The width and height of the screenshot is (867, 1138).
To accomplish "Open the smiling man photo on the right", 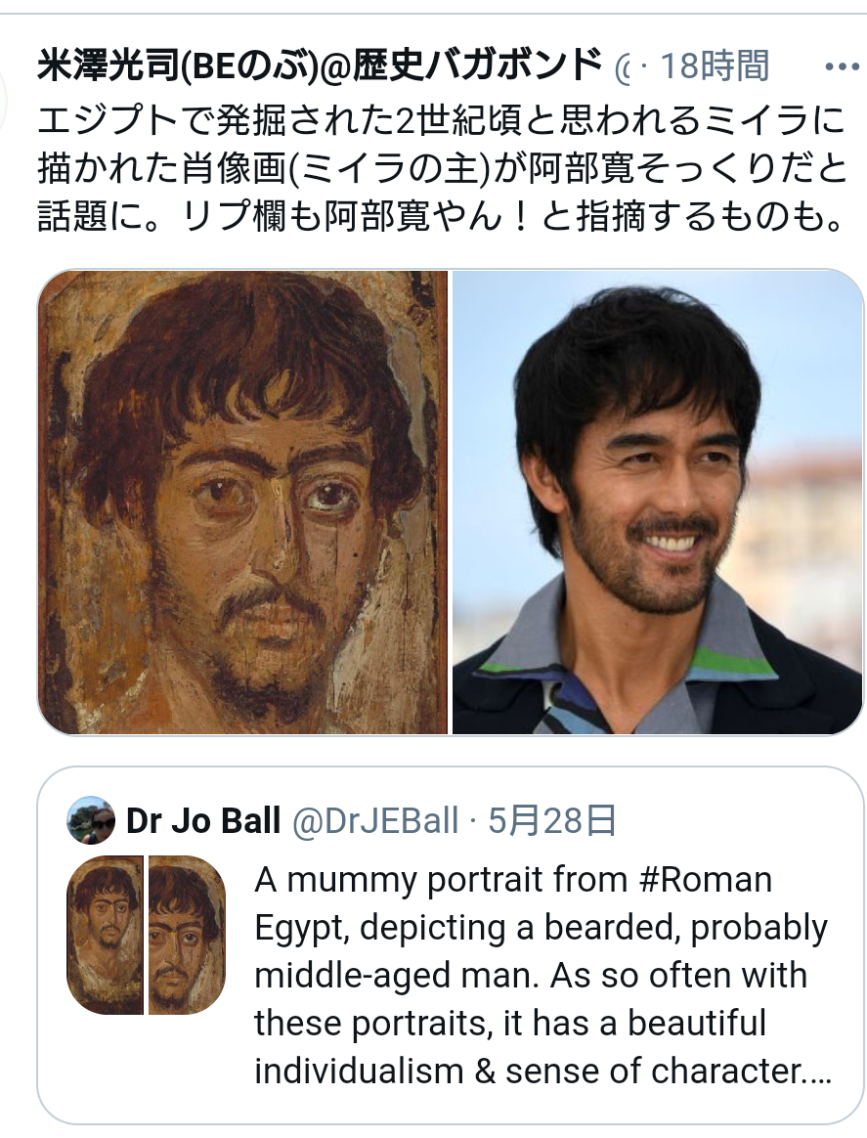I will [x=657, y=503].
